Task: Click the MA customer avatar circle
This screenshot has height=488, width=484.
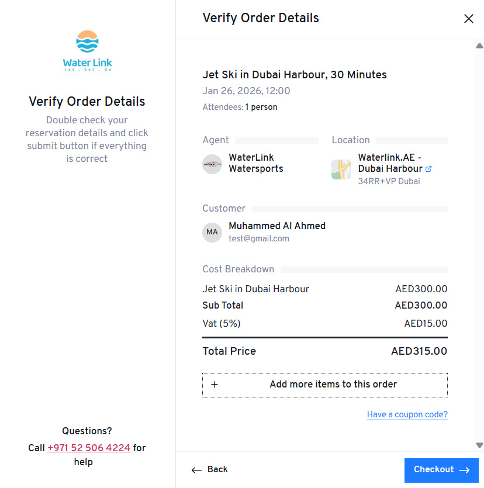Action: tap(212, 232)
